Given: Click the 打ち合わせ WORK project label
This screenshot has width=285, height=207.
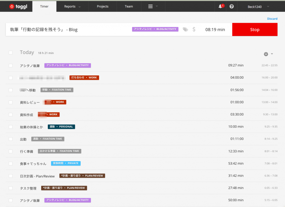Looking at the screenshot, I should pos(84,78).
